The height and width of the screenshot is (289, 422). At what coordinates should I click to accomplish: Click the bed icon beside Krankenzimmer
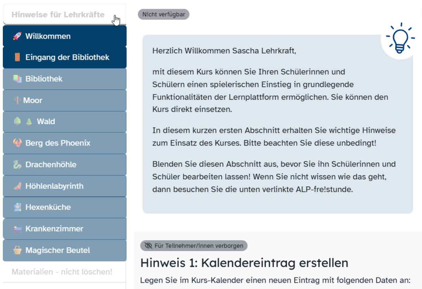[x=17, y=229]
